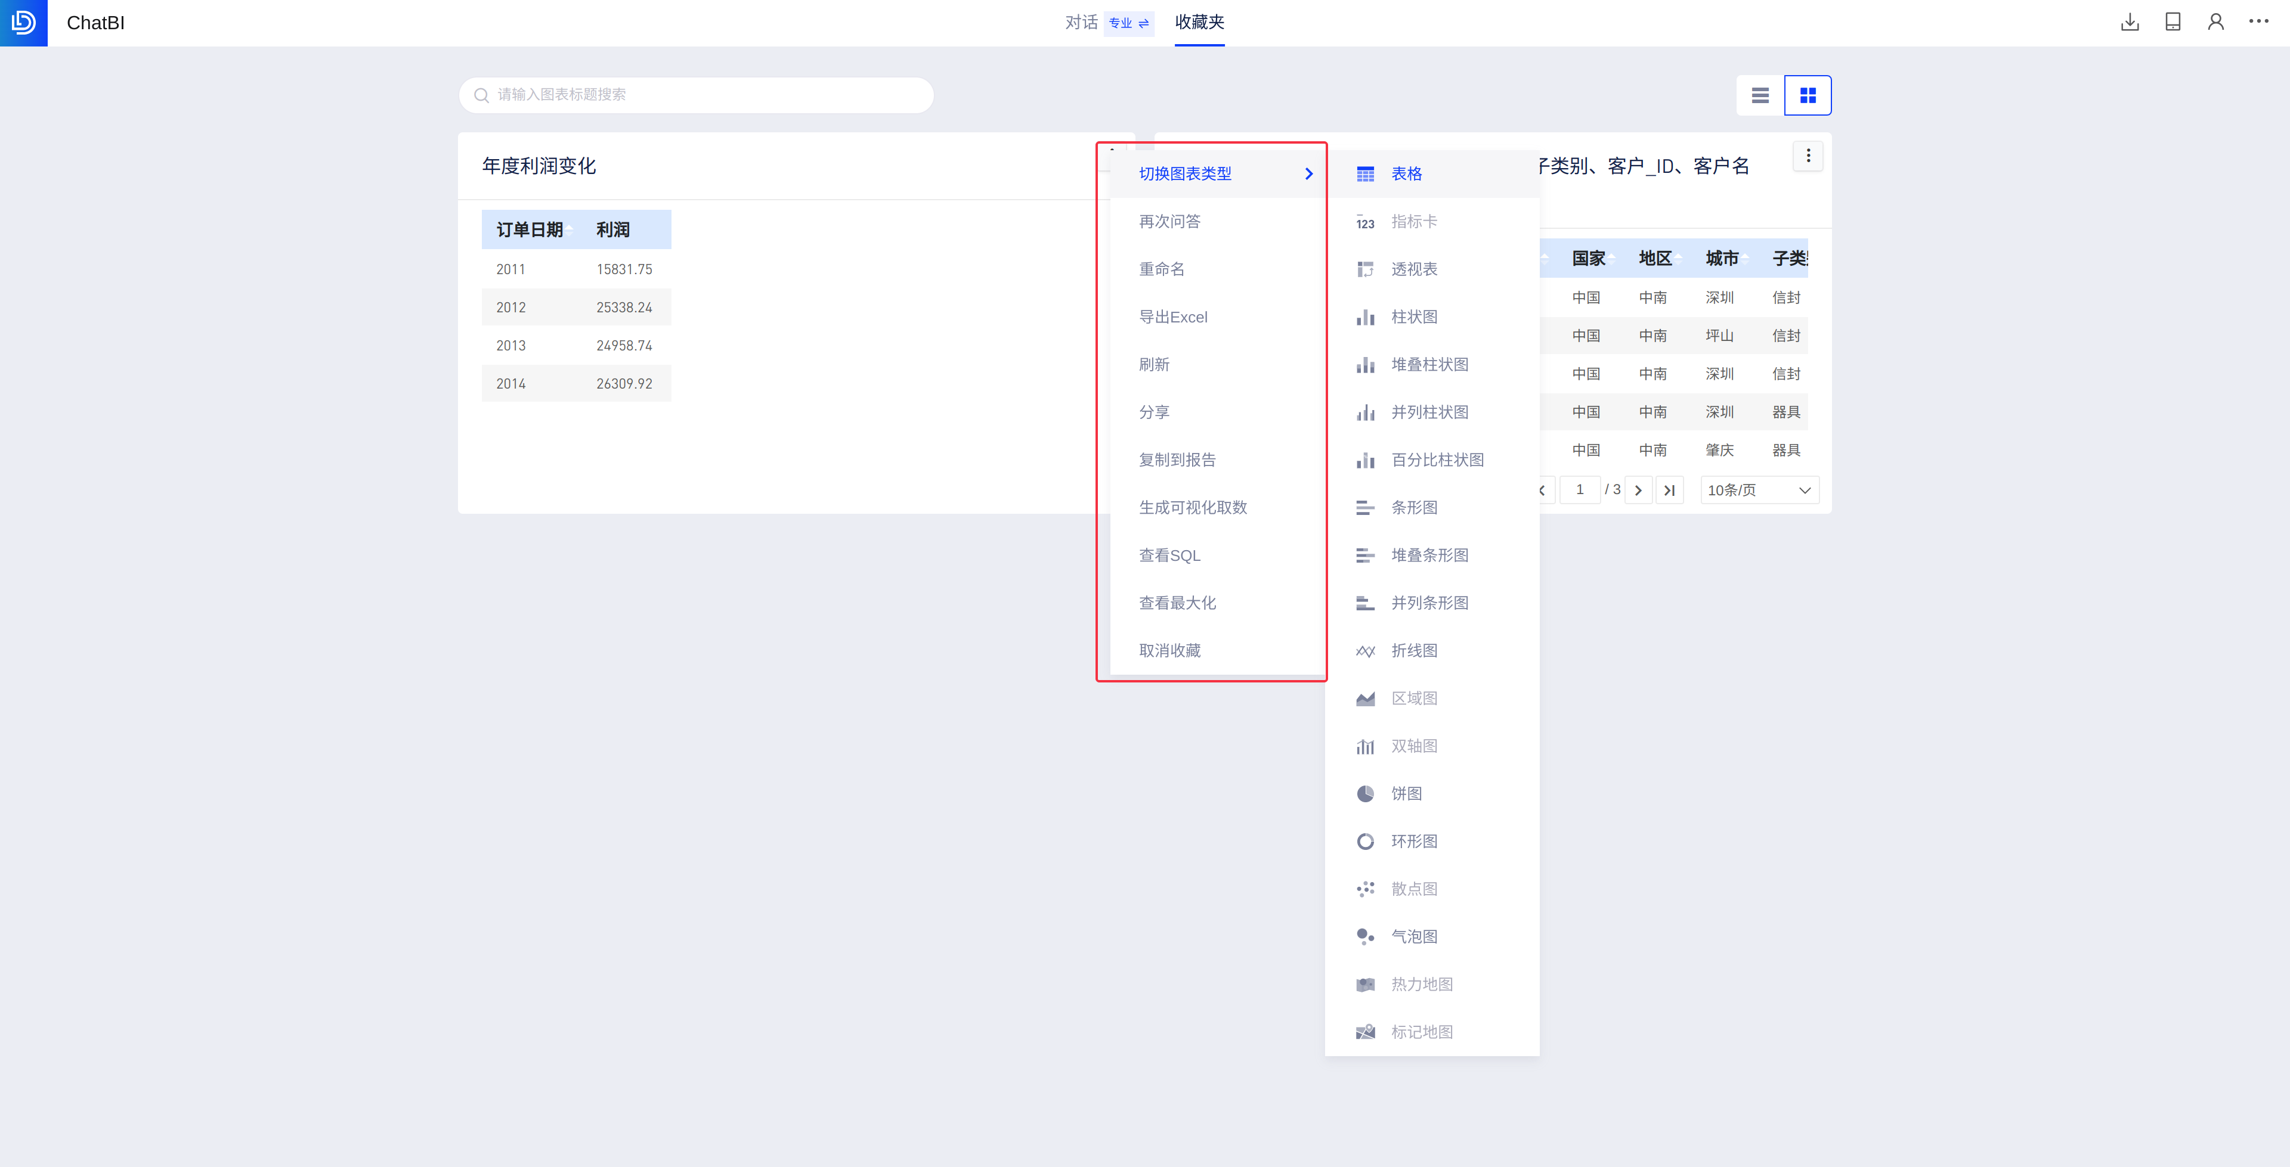Click the download icon in top bar
Image resolution: width=2290 pixels, height=1167 pixels.
coord(2129,22)
